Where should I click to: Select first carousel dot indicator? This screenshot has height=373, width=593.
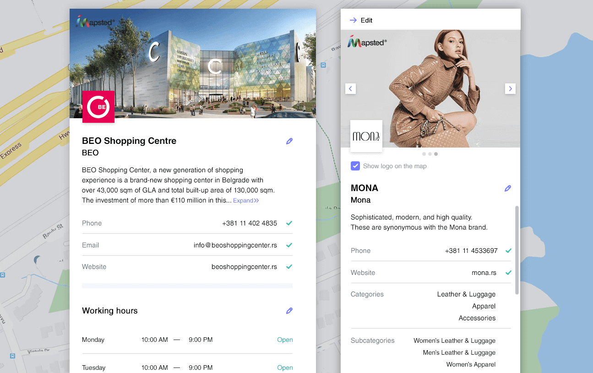(x=424, y=154)
